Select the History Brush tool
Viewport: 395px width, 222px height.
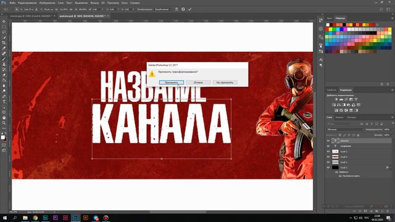4,70
